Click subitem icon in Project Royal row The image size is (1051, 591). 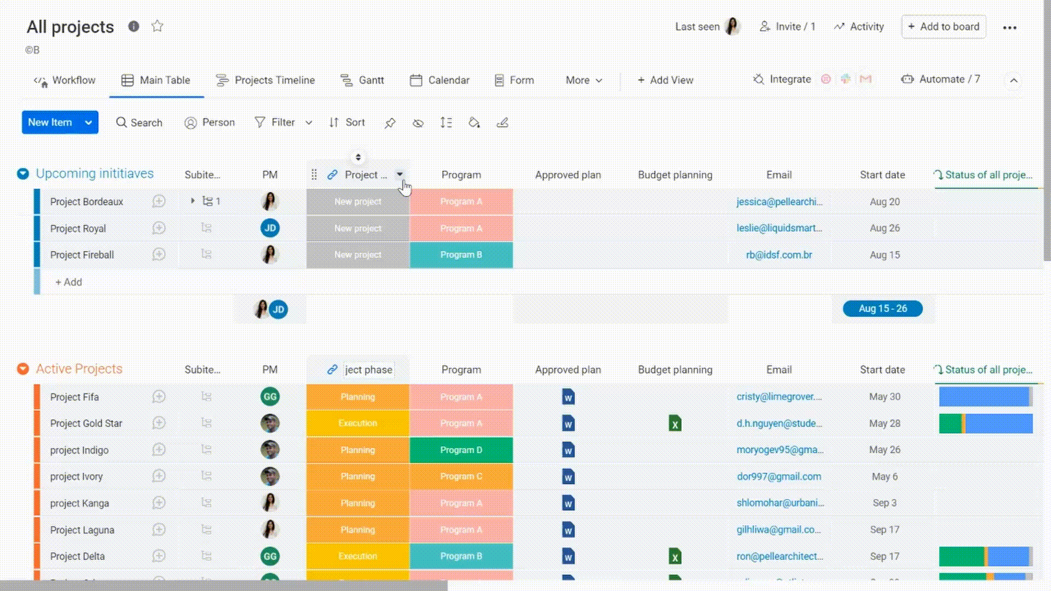[x=206, y=228]
